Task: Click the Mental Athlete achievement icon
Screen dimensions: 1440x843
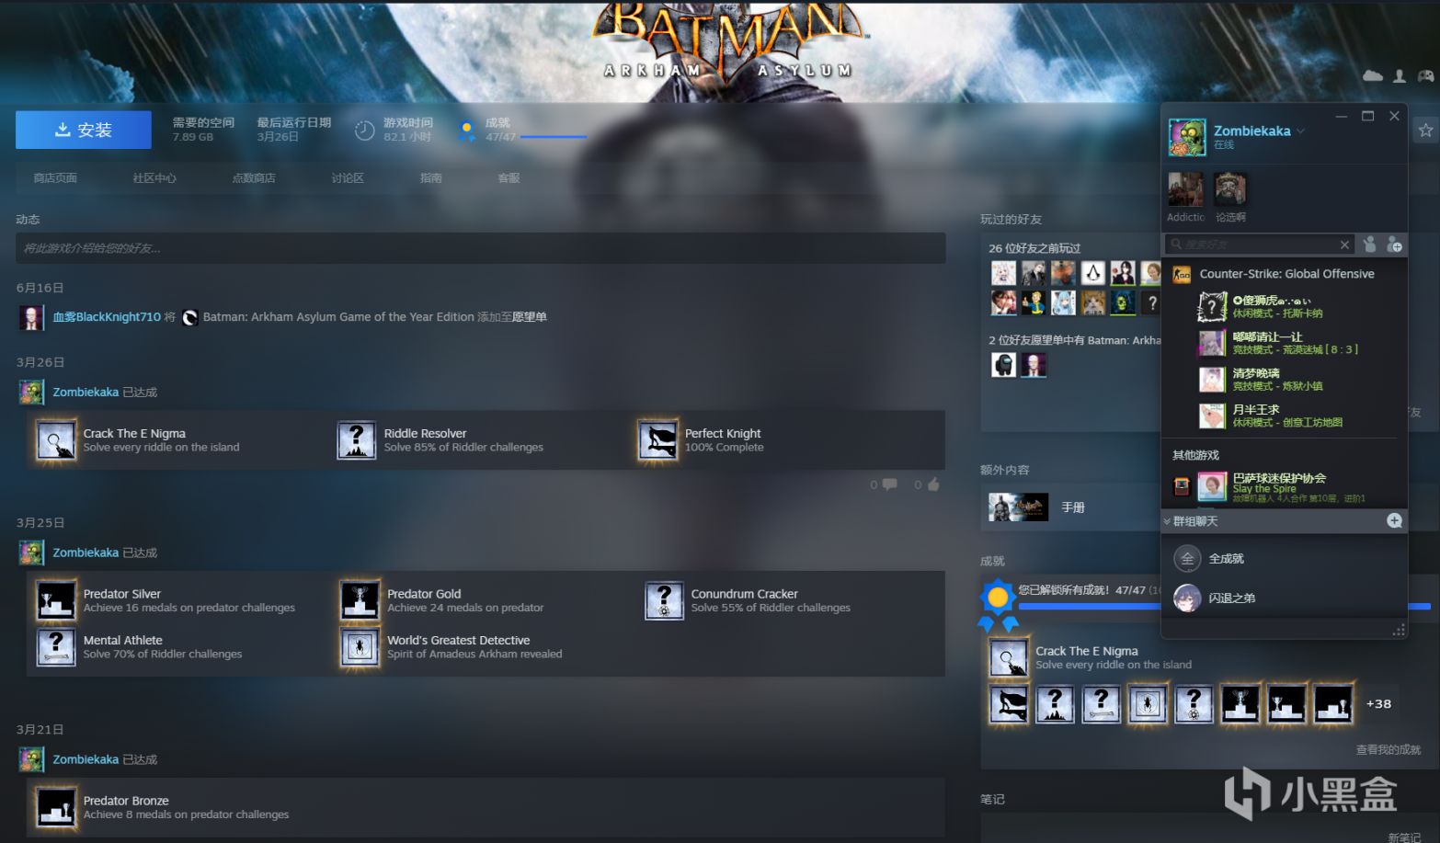Action: click(55, 647)
